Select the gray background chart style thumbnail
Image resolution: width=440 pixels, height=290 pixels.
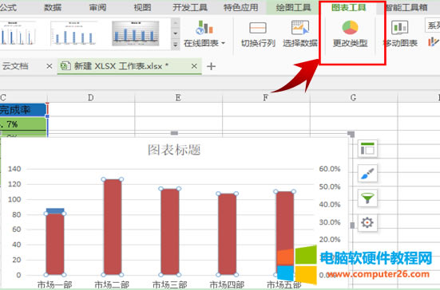click(x=136, y=33)
